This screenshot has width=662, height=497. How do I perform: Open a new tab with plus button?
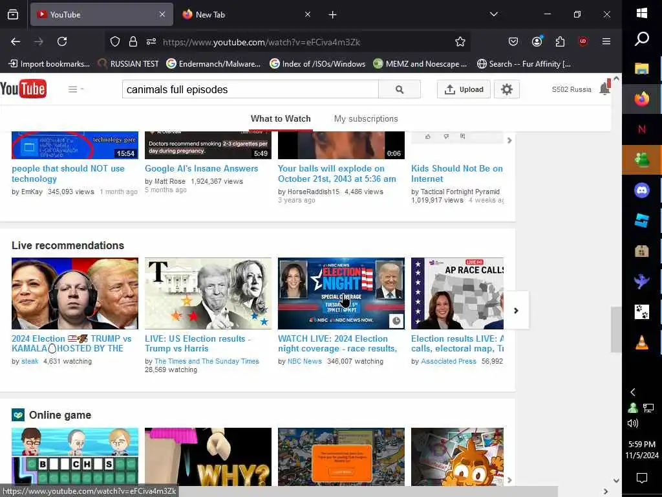click(333, 15)
